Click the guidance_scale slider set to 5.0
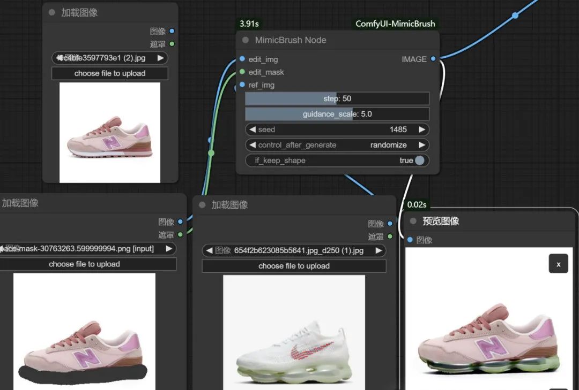This screenshot has height=390, width=579. (337, 114)
